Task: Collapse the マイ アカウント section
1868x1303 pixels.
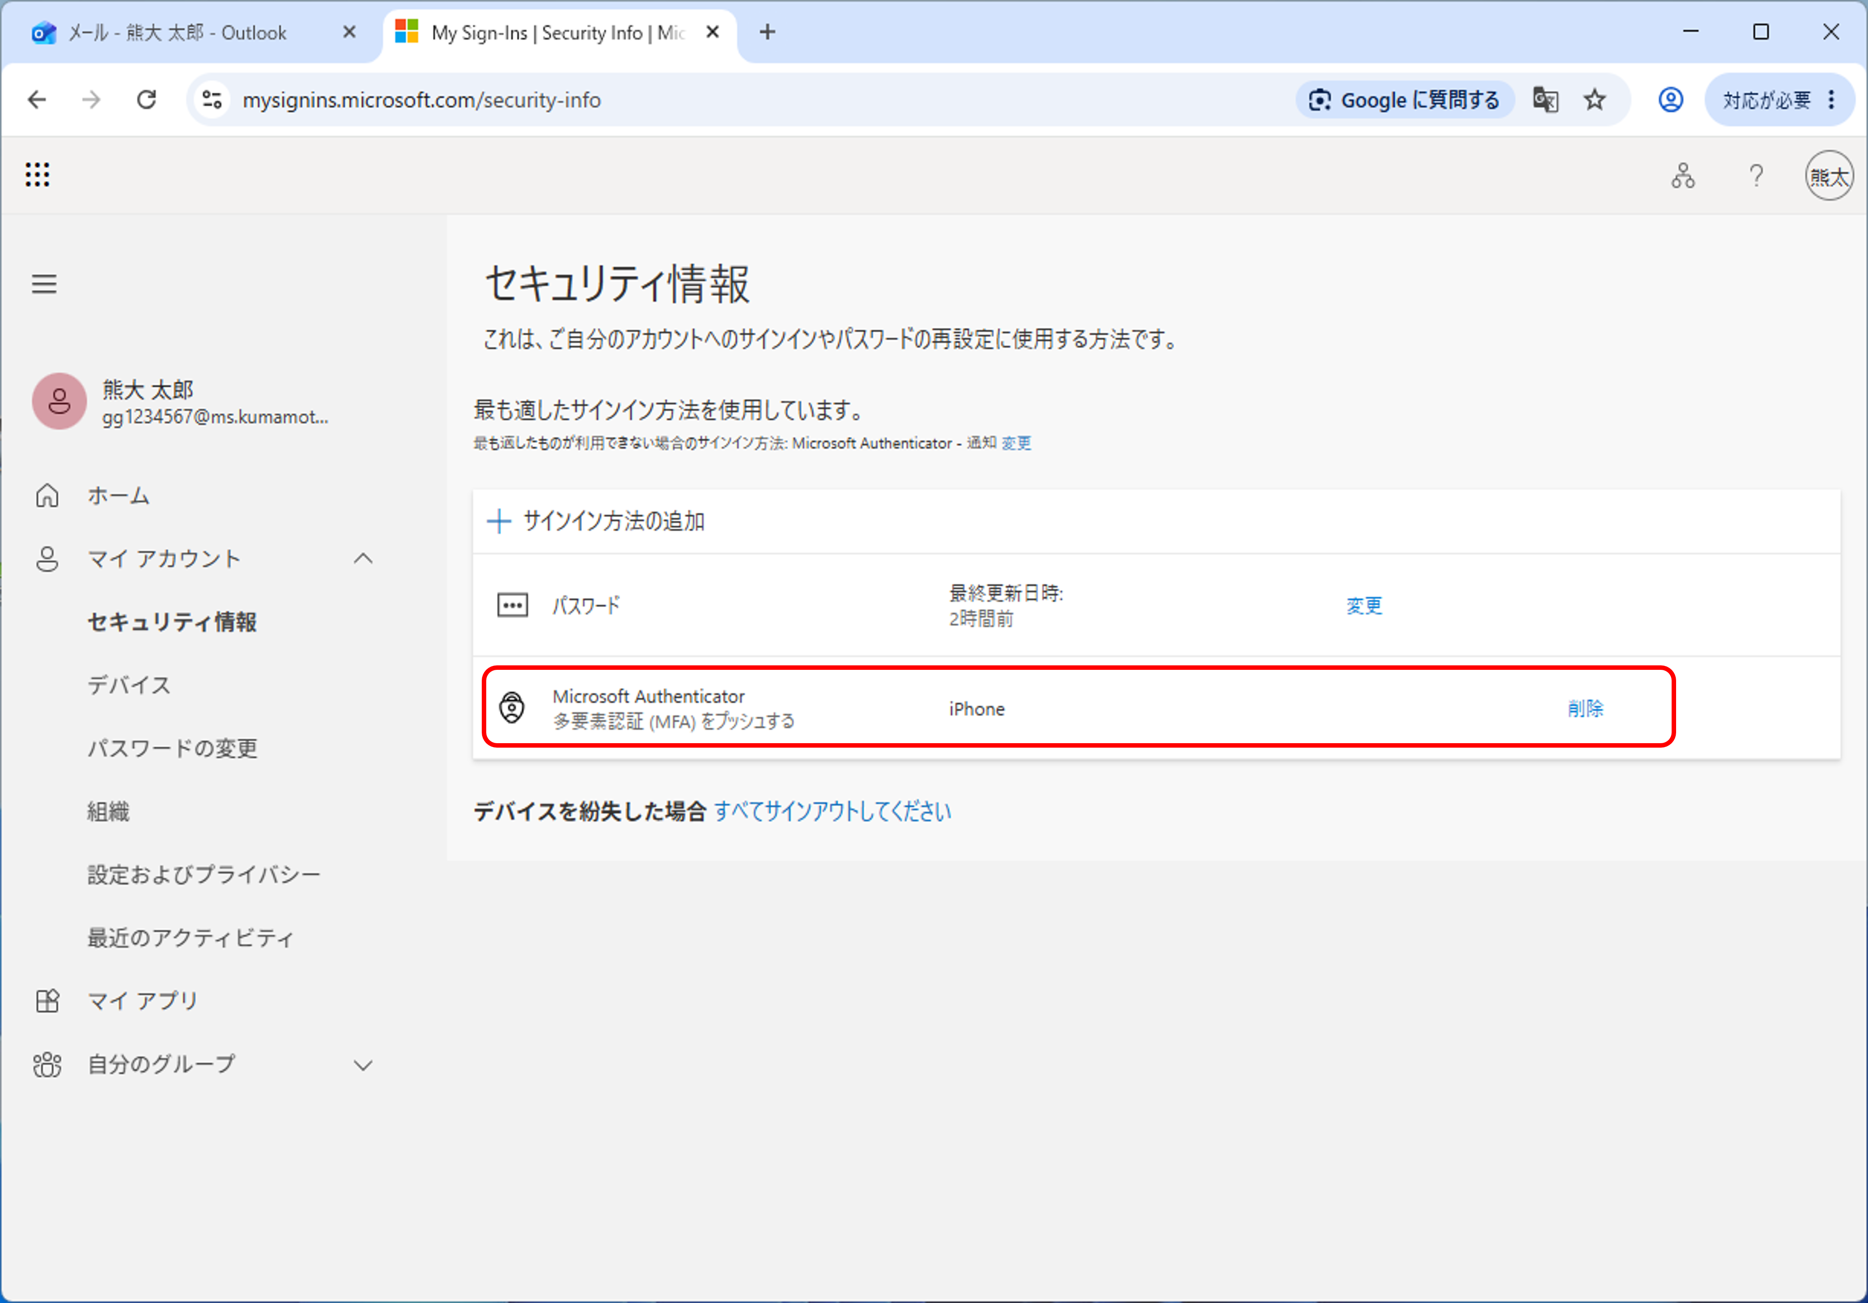Action: [x=364, y=559]
